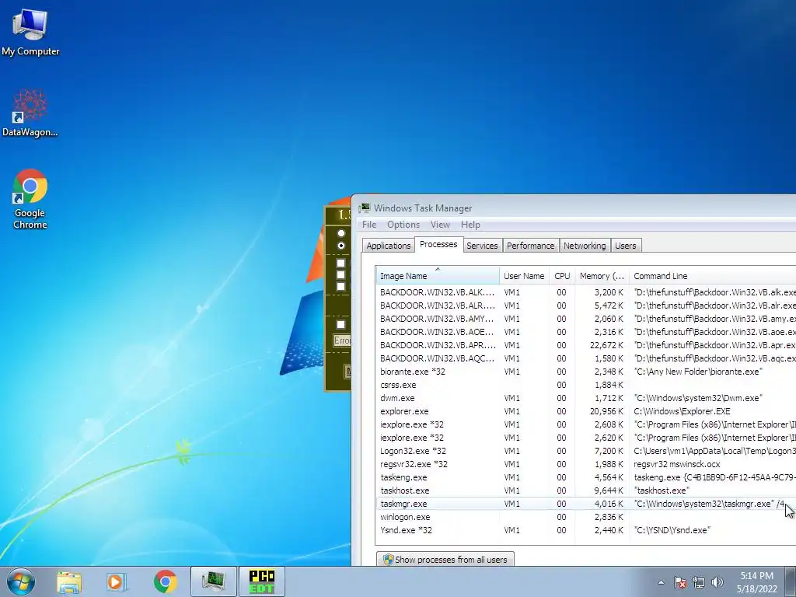Open Windows Explorer from the taskbar
The height and width of the screenshot is (597, 796).
69,581
